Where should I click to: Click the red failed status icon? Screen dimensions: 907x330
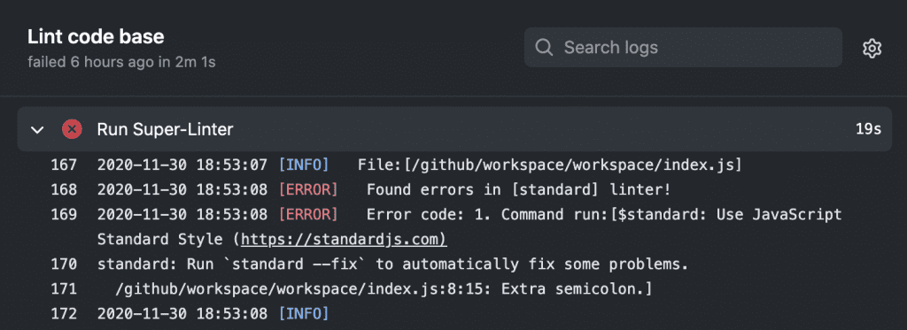click(73, 129)
